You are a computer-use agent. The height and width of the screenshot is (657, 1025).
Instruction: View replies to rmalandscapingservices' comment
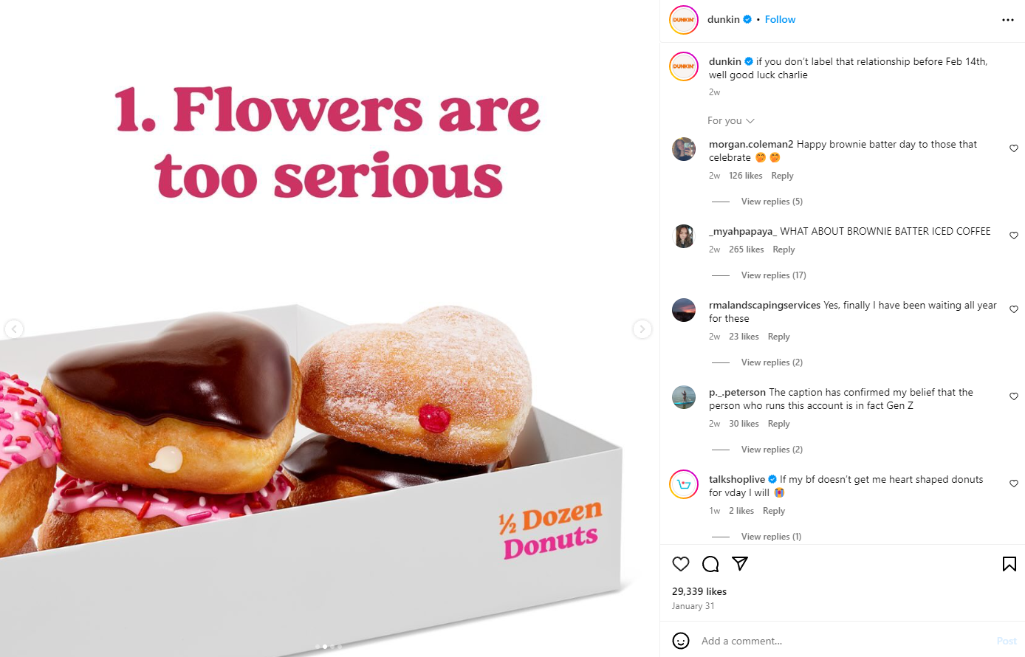click(x=771, y=362)
